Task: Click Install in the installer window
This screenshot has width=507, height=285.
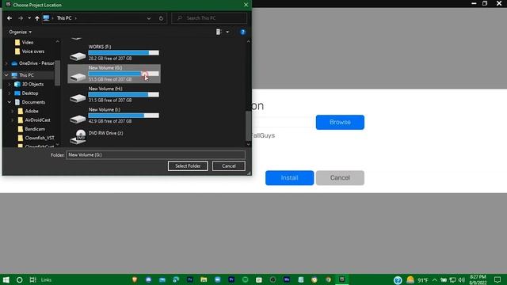Action: tap(289, 177)
